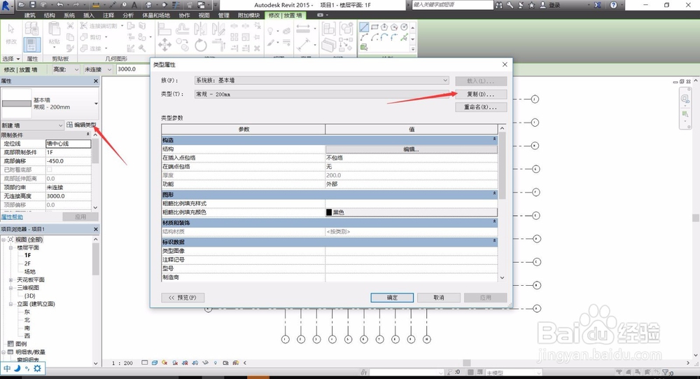Switch to the 视图 ribbon tab

tap(204, 15)
